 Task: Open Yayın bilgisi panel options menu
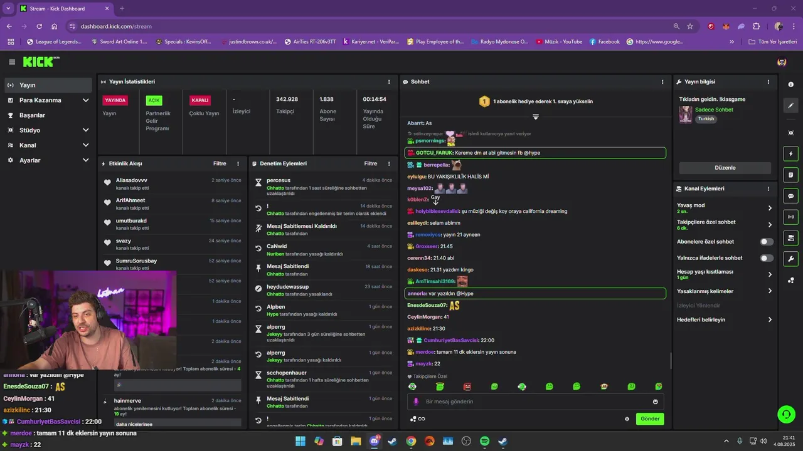pyautogui.click(x=768, y=81)
